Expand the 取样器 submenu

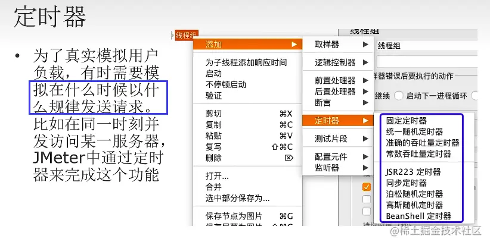pos(338,45)
